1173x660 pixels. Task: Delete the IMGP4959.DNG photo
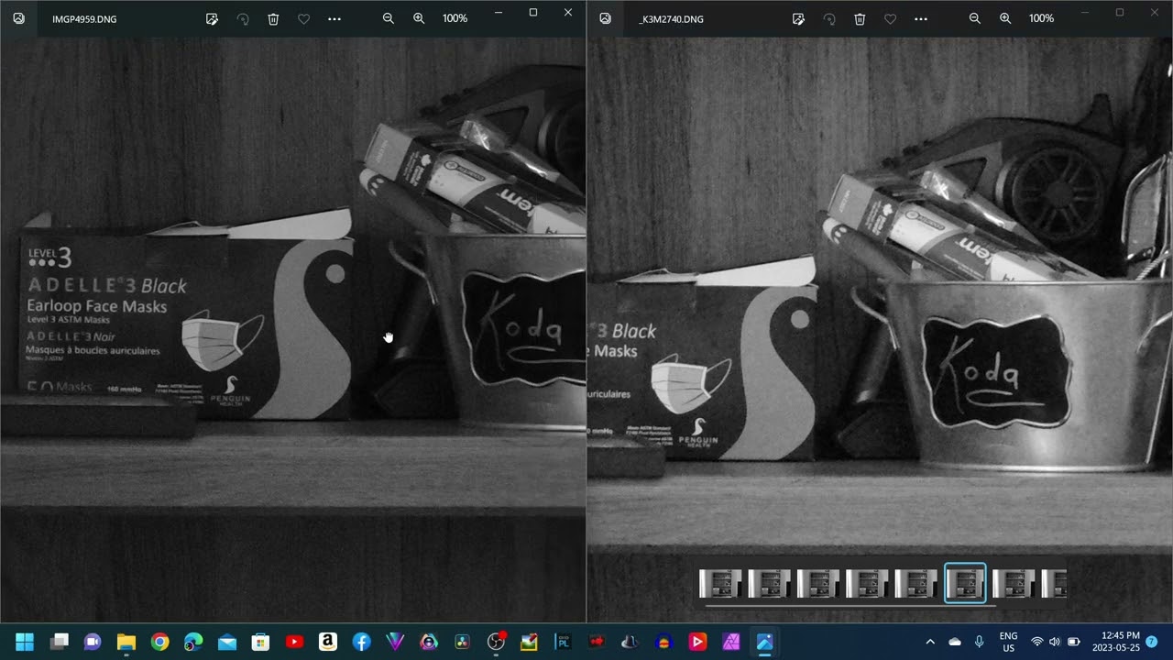point(273,18)
